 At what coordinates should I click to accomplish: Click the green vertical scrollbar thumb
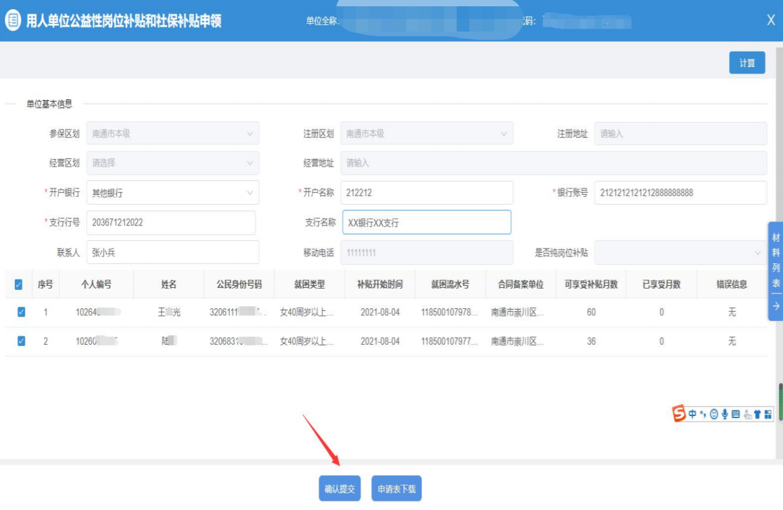780,401
